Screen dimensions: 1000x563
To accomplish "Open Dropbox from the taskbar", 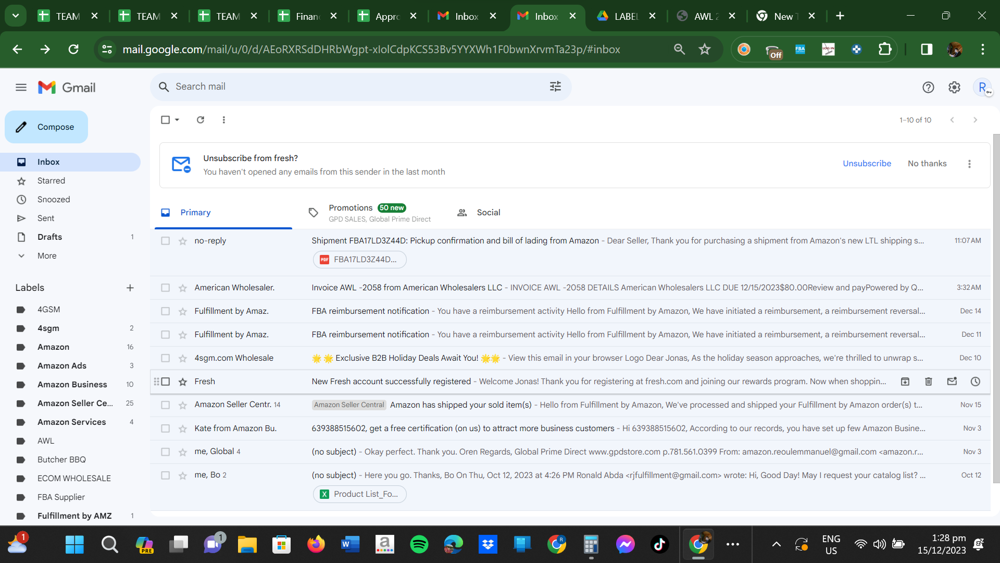I will point(488,544).
